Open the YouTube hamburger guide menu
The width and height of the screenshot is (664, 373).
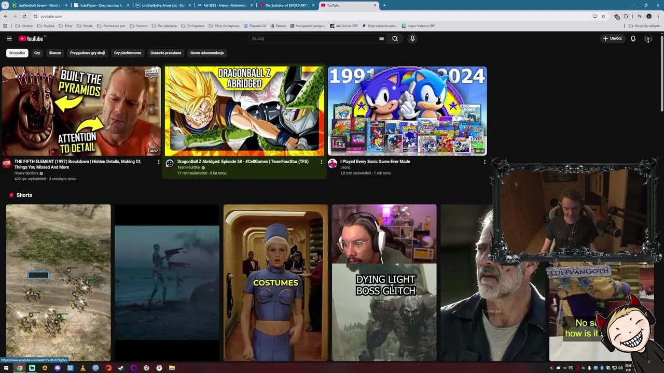(9, 38)
